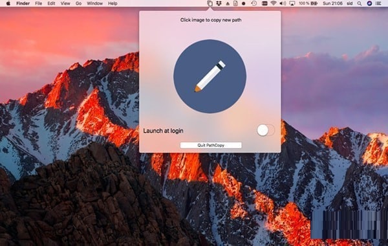Screen dimensions: 388x246
Task: Open the battery status 100% dropdown
Action: (x=308, y=3)
